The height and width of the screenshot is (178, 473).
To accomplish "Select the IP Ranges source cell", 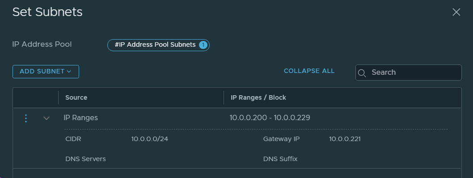I will [x=80, y=118].
